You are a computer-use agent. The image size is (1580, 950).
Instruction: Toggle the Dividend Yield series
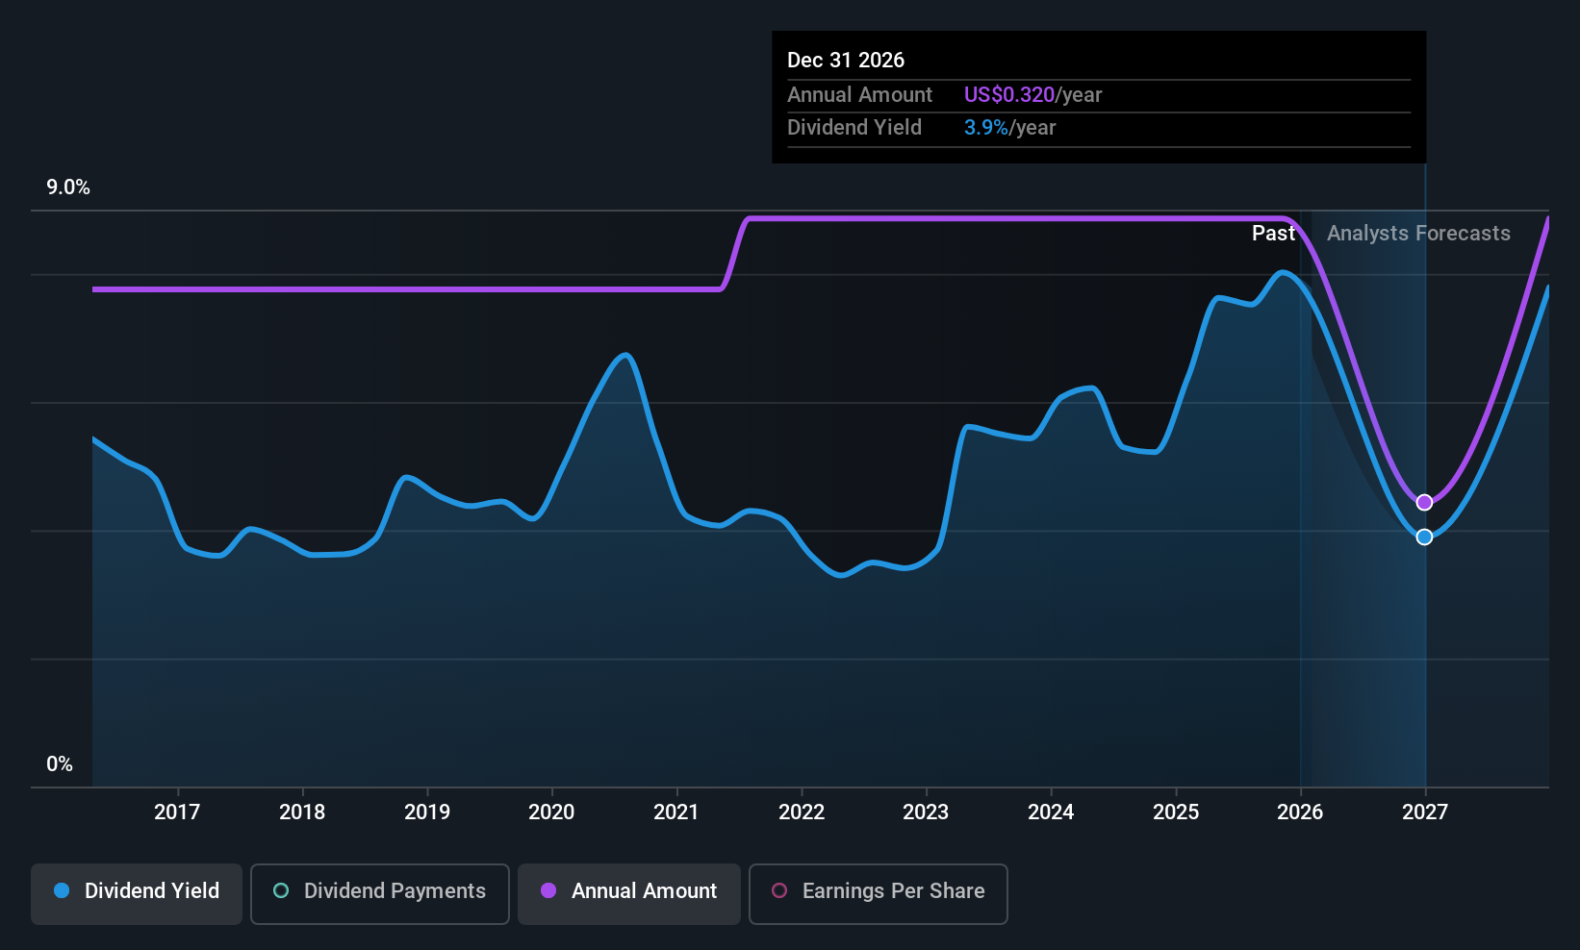click(x=137, y=893)
